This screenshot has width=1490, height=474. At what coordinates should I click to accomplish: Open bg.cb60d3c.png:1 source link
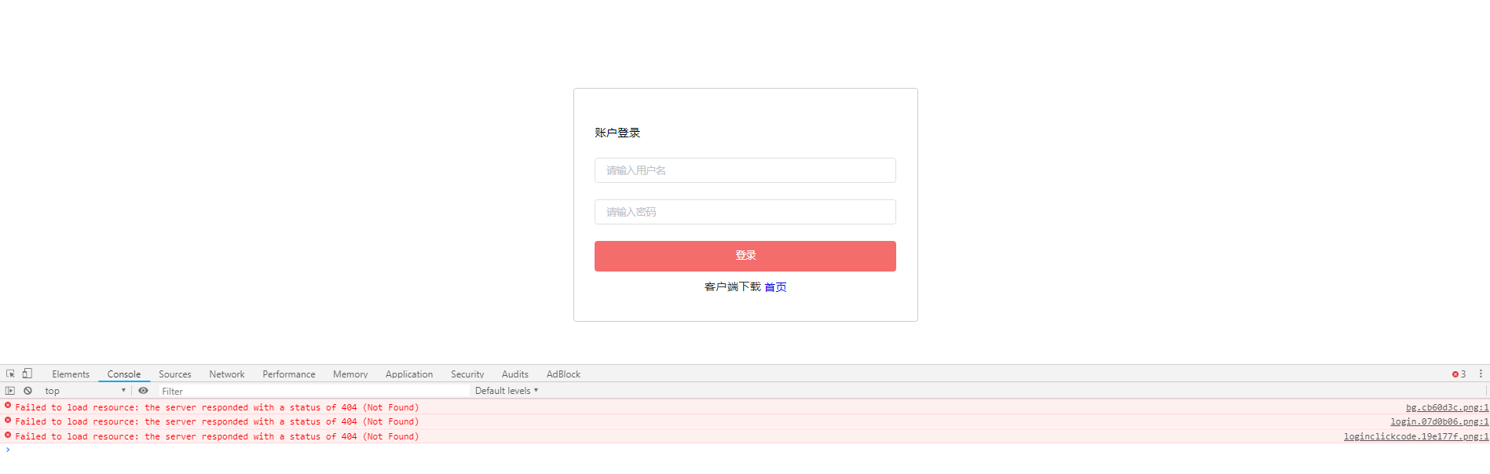[x=1447, y=407]
